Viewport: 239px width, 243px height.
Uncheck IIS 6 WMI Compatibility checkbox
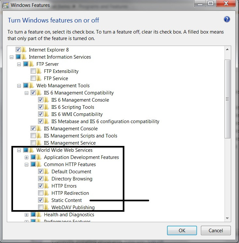41,114
